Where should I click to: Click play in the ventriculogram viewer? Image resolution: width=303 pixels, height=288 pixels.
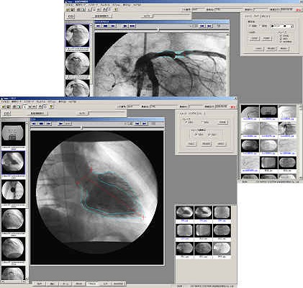coord(60,124)
